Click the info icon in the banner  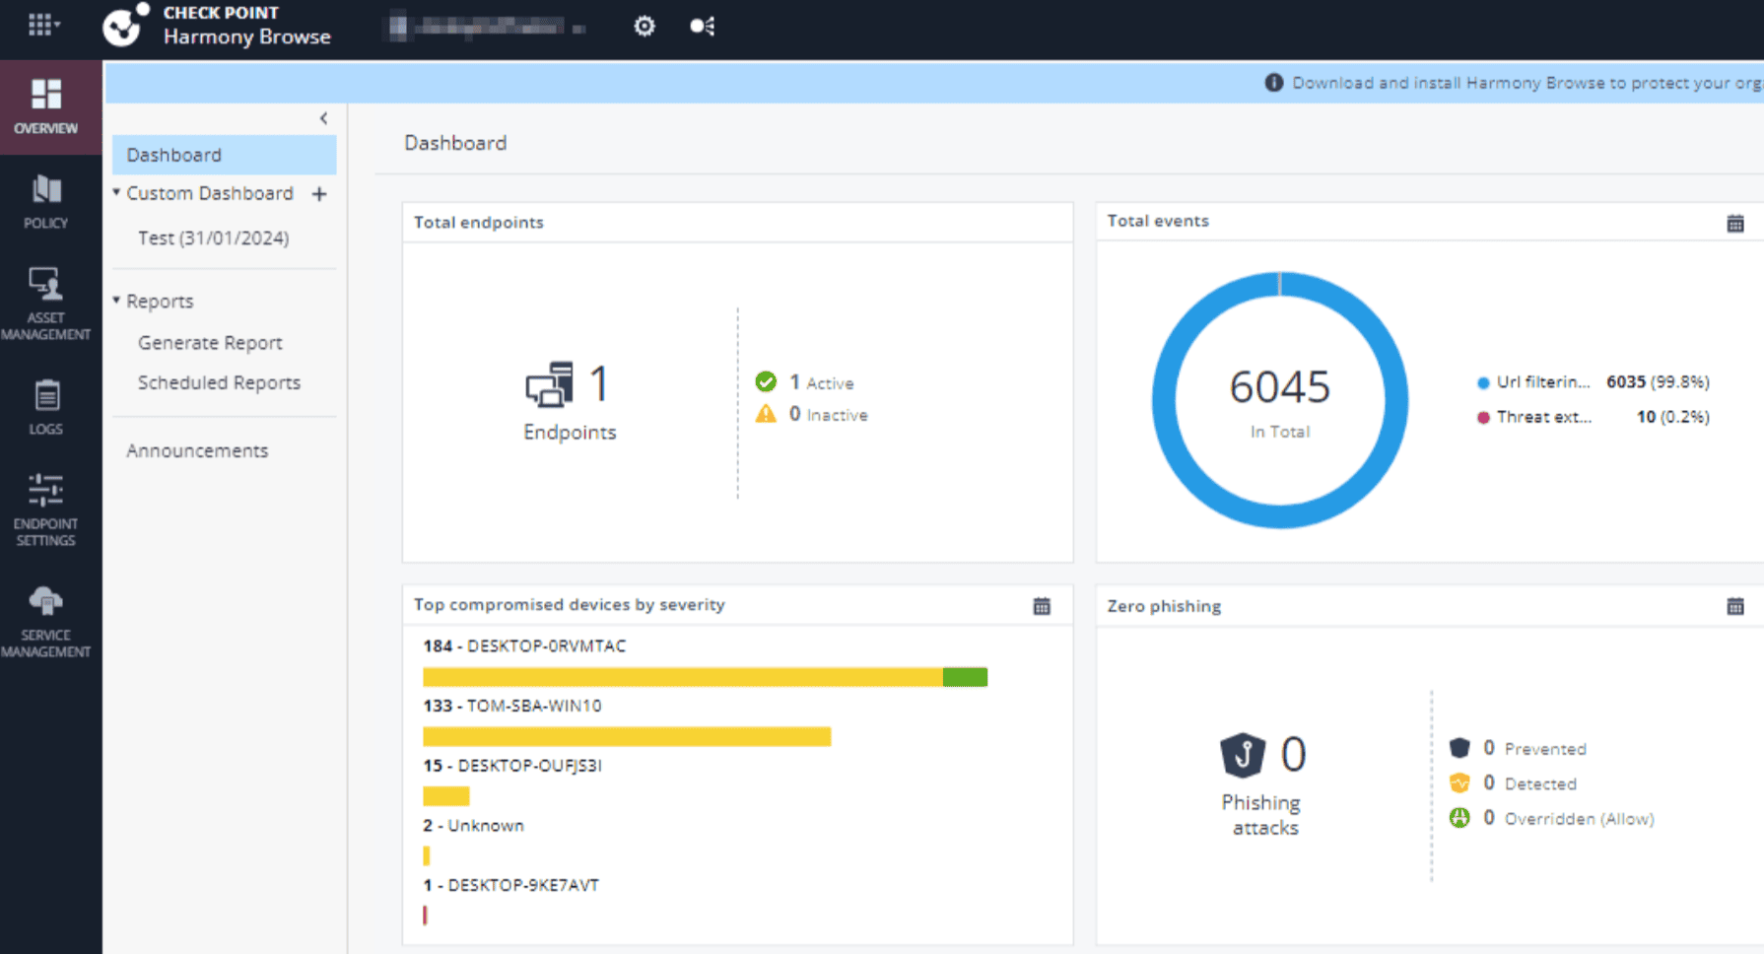[1274, 83]
